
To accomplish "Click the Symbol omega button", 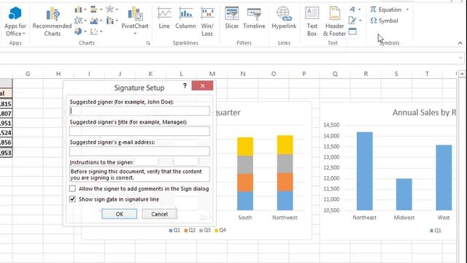I will pyautogui.click(x=385, y=20).
